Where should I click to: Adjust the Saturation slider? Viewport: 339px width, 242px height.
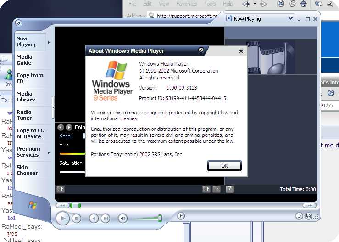(x=72, y=172)
